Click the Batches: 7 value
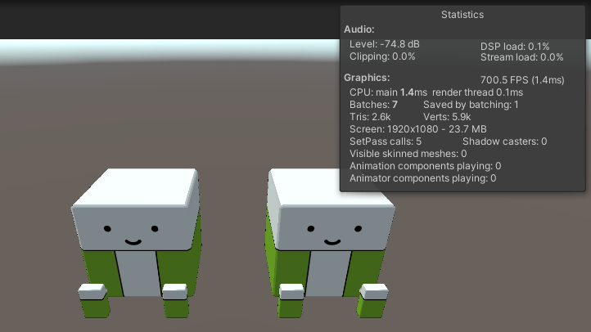Image resolution: width=591 pixels, height=332 pixels. (373, 105)
